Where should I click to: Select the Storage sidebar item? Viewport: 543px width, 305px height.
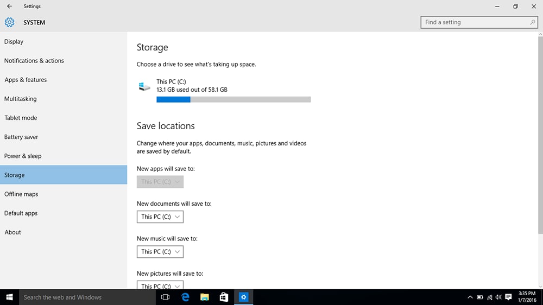[64, 175]
